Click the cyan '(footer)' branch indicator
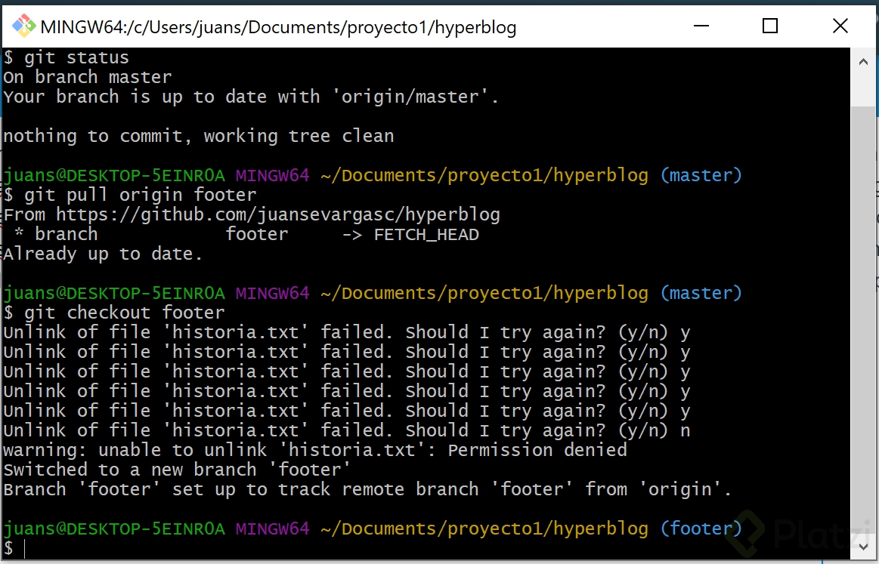The image size is (879, 564). (x=701, y=529)
